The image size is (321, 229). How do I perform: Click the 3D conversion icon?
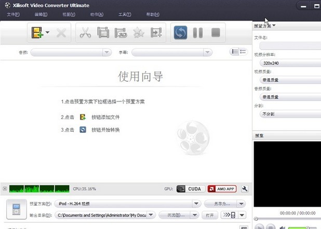(121, 33)
